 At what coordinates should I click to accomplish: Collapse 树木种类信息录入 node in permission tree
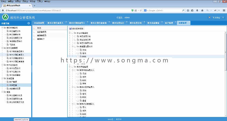coord(73,70)
